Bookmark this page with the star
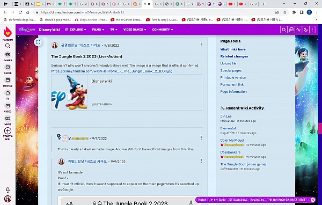 tap(285, 12)
